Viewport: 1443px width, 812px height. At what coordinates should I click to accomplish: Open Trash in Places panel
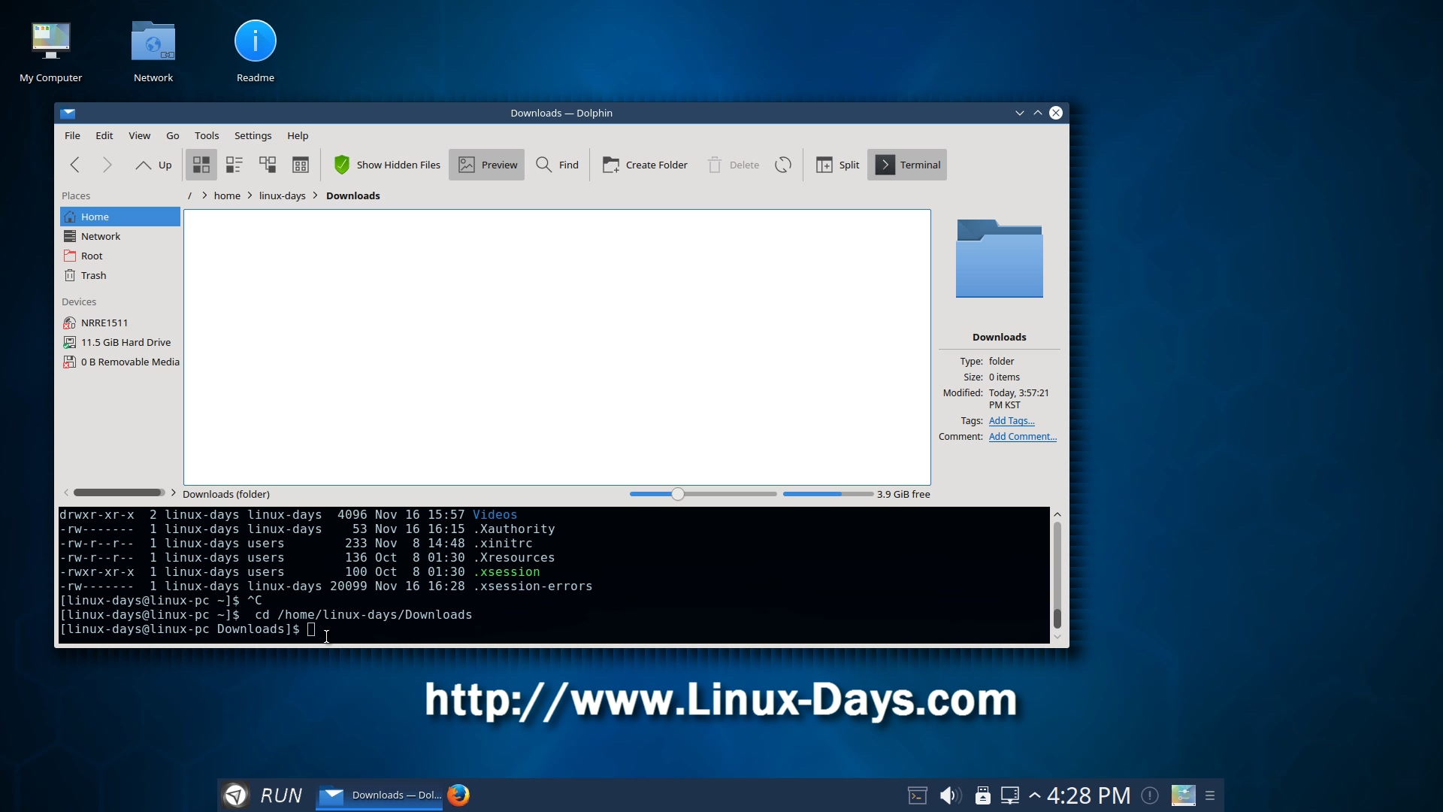(x=120, y=275)
